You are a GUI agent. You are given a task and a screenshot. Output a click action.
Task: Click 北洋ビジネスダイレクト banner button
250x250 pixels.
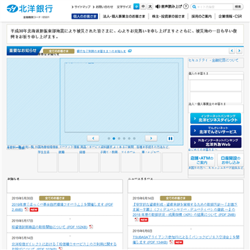215,118
